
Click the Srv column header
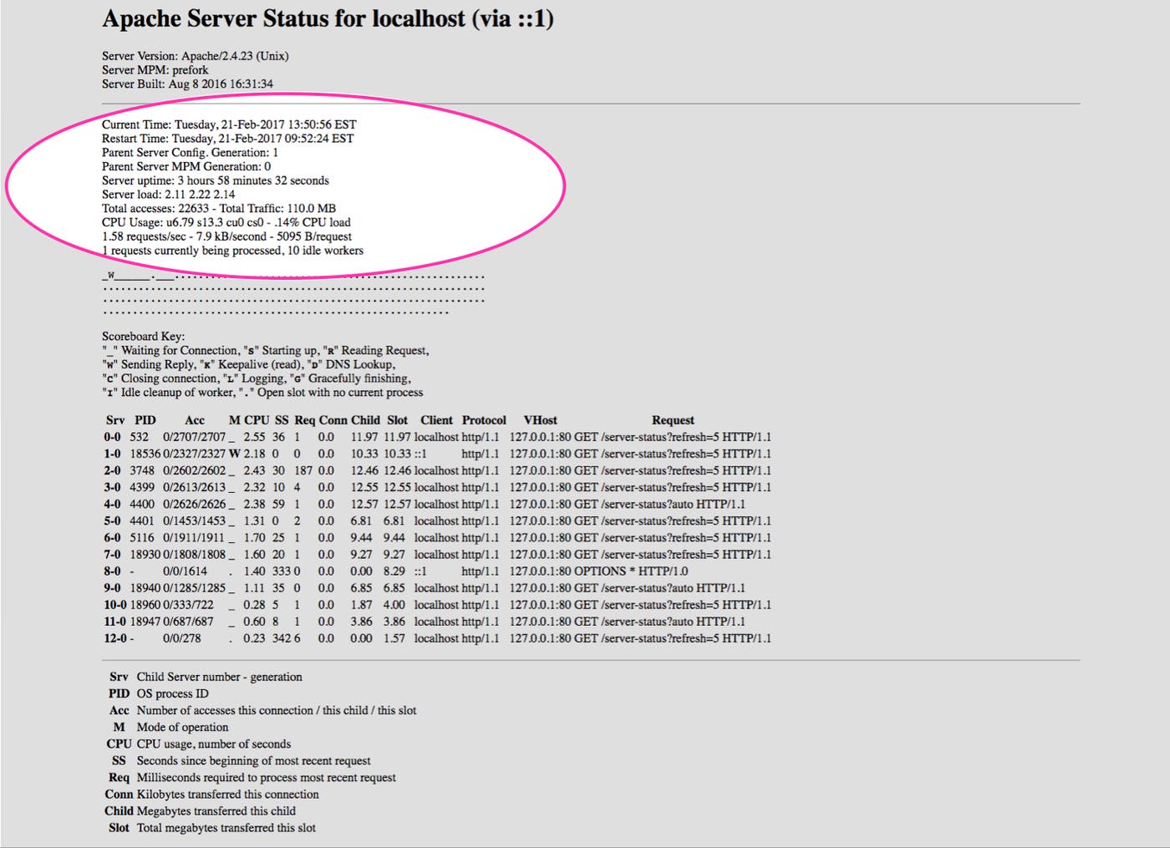(114, 419)
